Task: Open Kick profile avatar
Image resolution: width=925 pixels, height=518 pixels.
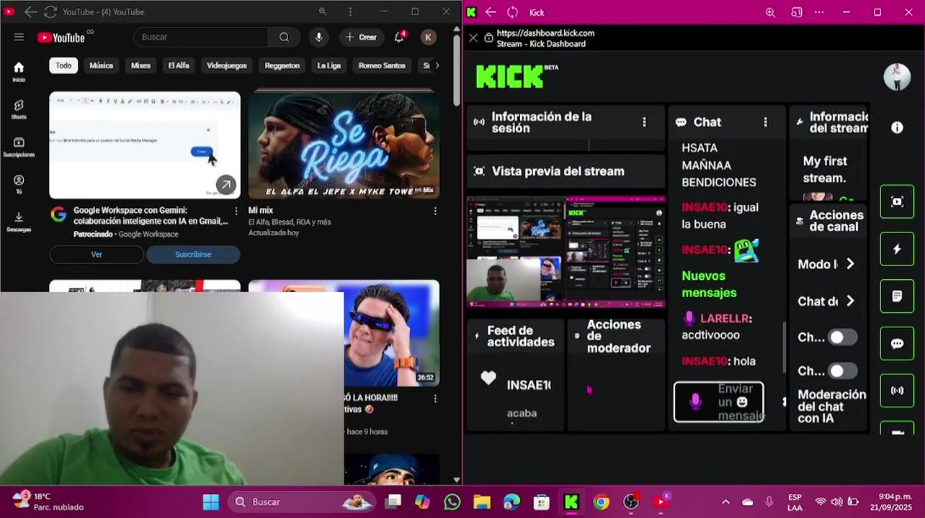Action: 897,76
